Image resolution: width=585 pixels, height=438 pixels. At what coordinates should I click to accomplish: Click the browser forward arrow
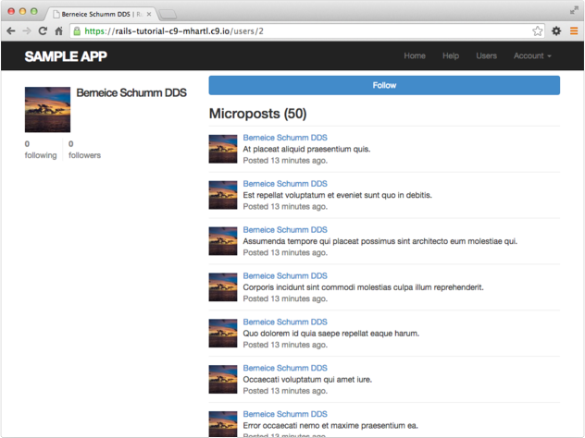pyautogui.click(x=26, y=30)
